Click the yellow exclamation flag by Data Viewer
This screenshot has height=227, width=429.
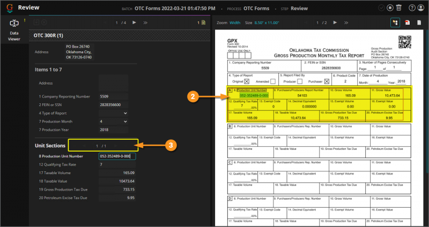25,20
